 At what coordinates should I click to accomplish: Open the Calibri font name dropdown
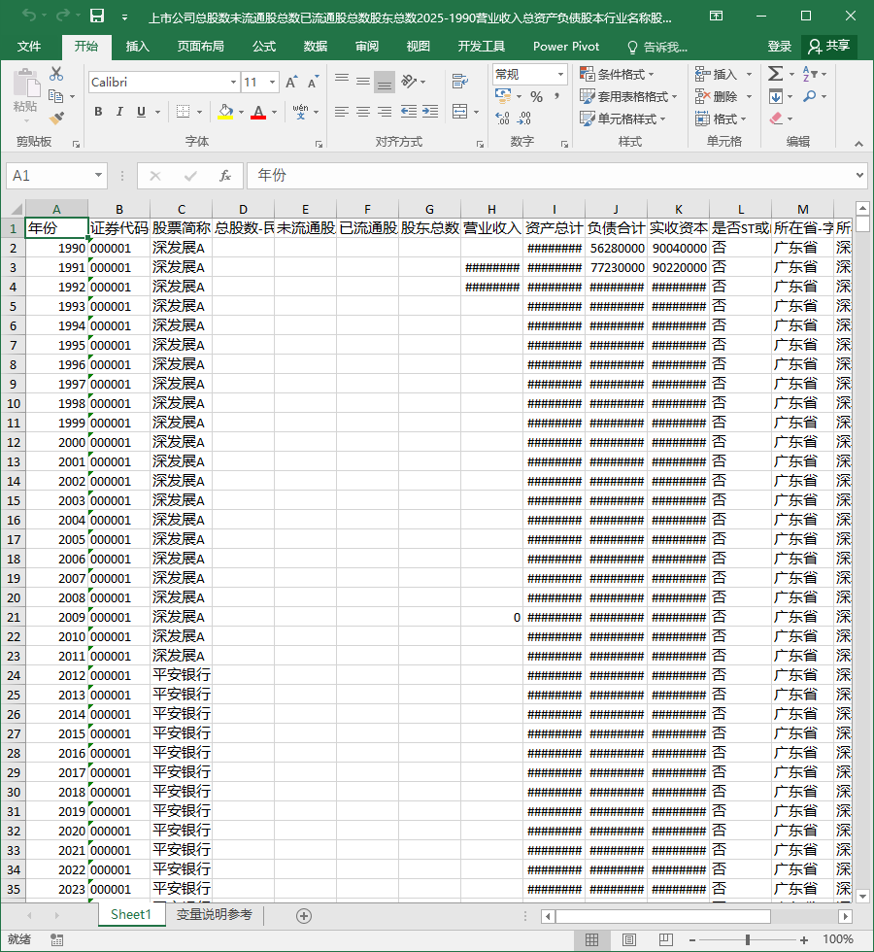click(x=233, y=83)
